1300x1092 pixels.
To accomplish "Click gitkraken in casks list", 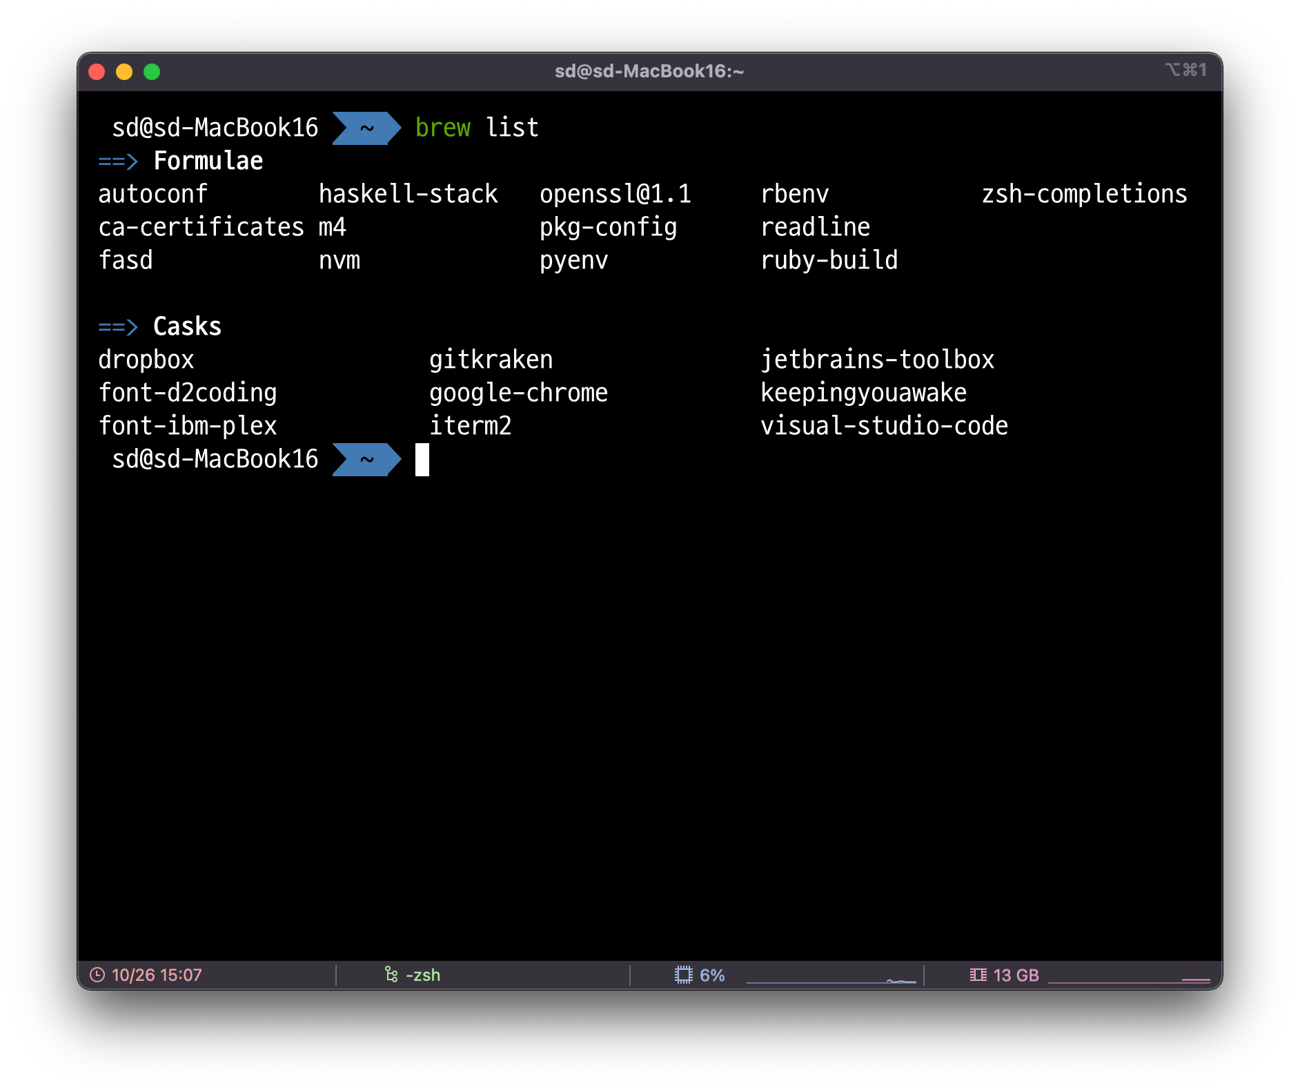I will (491, 360).
